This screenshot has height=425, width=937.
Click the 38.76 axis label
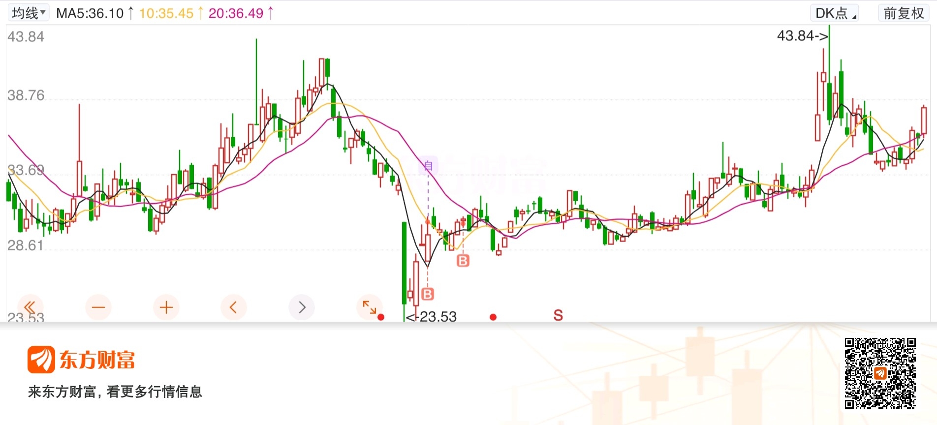click(26, 95)
